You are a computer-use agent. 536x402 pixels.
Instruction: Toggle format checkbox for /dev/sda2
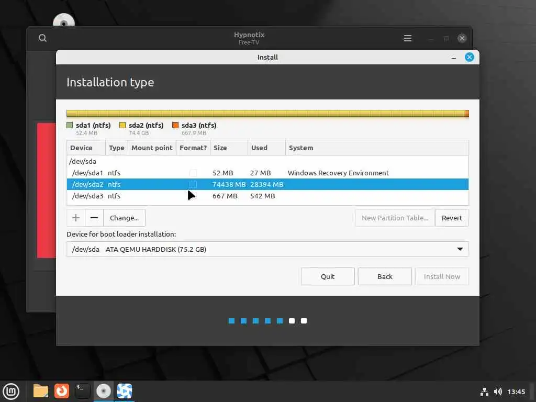(x=193, y=184)
